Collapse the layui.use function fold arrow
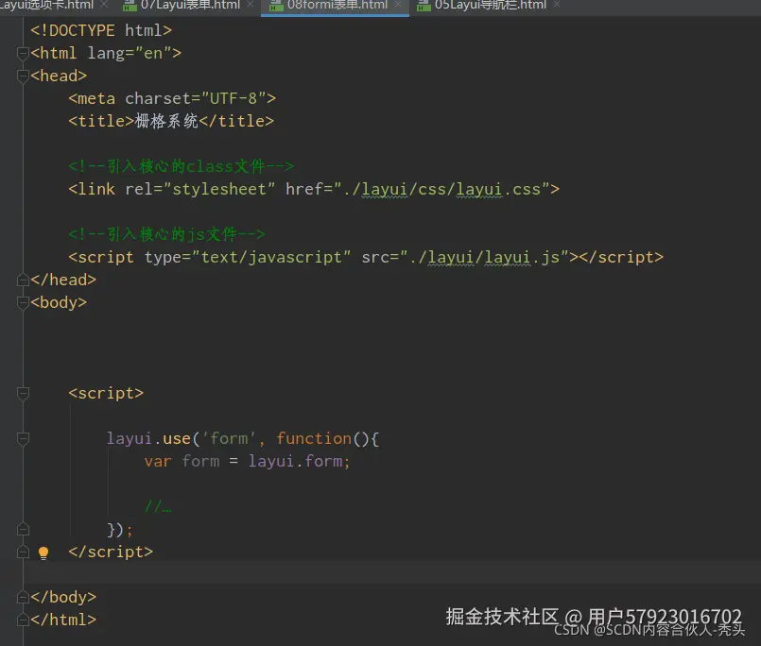The width and height of the screenshot is (761, 646). click(x=23, y=438)
